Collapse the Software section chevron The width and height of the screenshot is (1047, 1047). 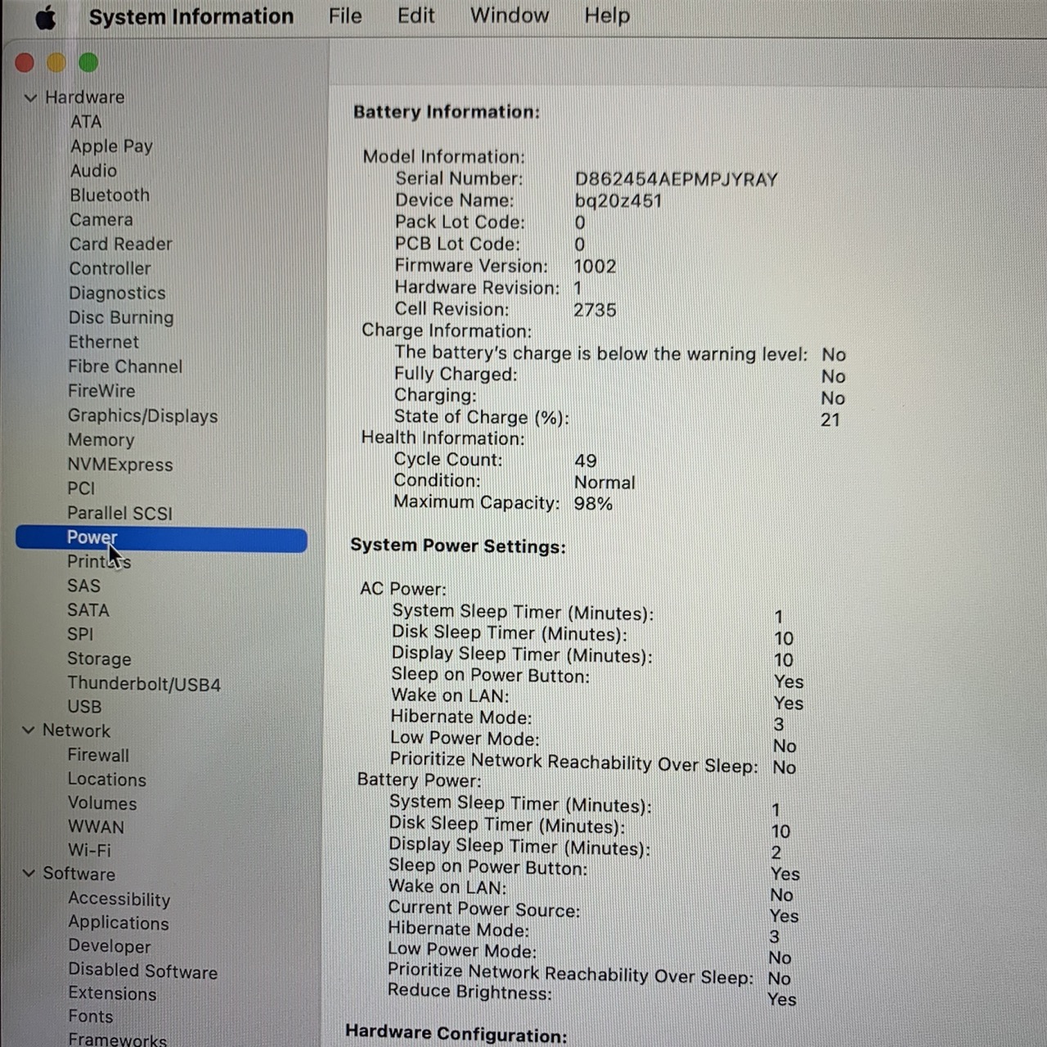[29, 874]
